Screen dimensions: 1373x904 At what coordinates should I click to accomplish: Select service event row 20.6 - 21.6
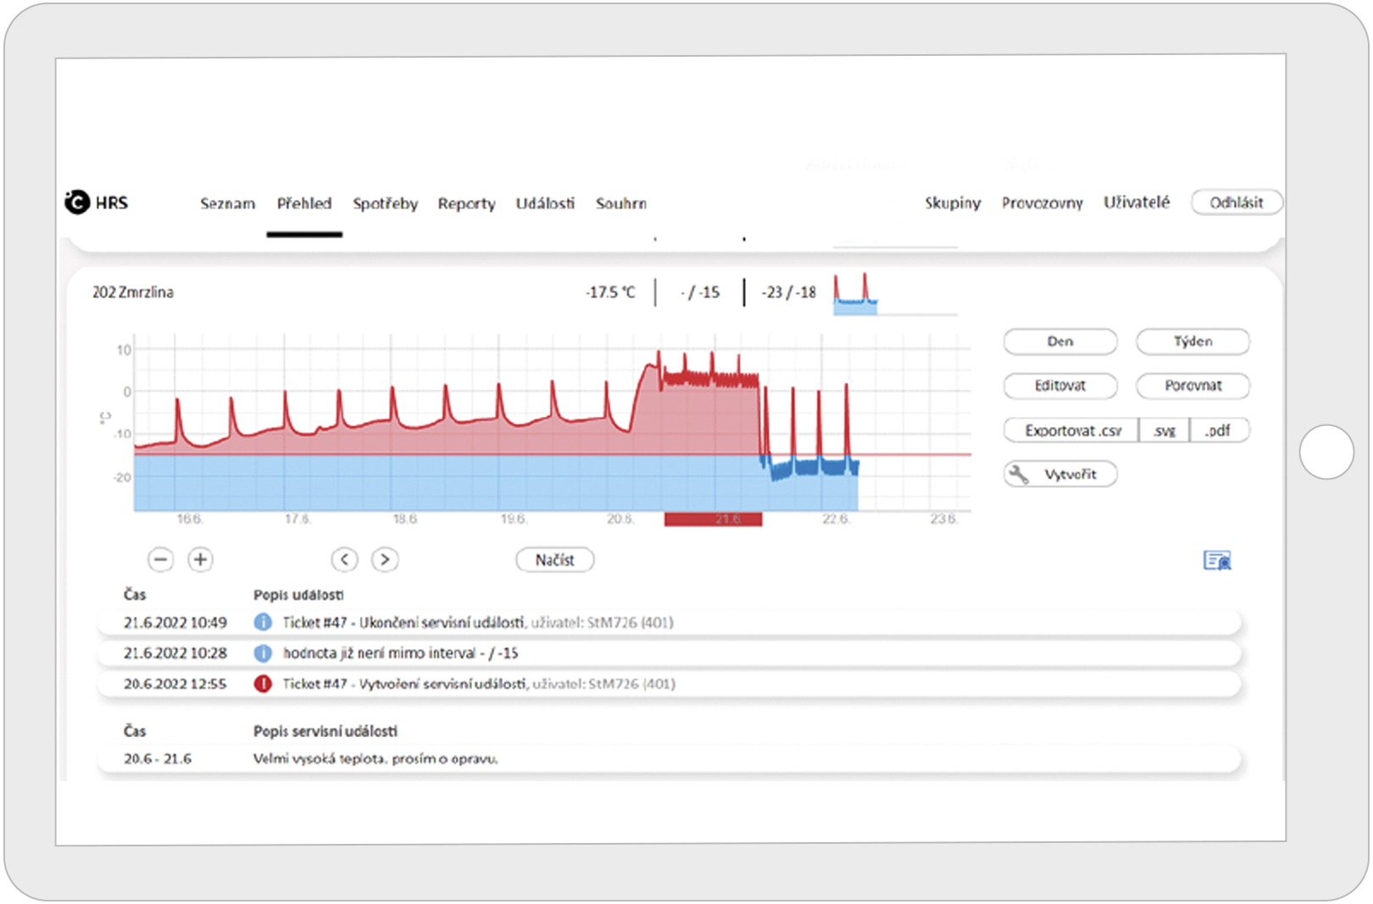click(670, 759)
